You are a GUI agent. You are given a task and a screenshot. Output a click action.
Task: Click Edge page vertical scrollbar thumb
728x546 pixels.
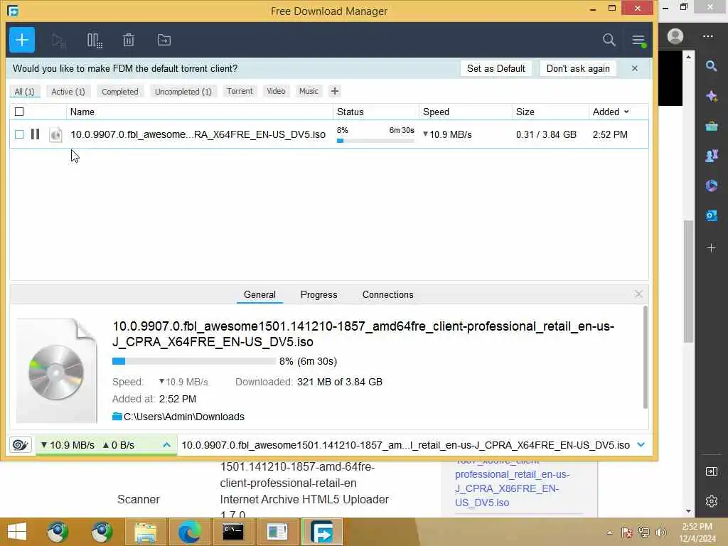(688, 282)
